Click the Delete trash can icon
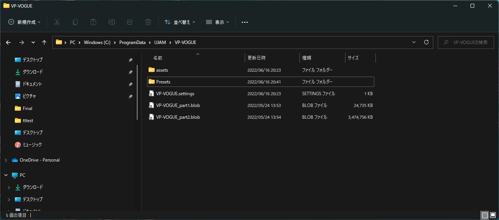Image resolution: width=499 pixels, height=220 pixels. tap(148, 22)
